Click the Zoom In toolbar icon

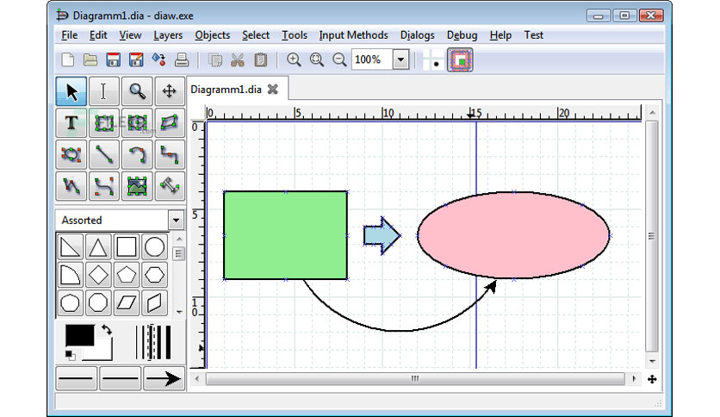click(x=294, y=59)
